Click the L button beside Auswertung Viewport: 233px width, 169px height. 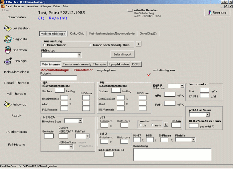pyautogui.click(x=139, y=44)
